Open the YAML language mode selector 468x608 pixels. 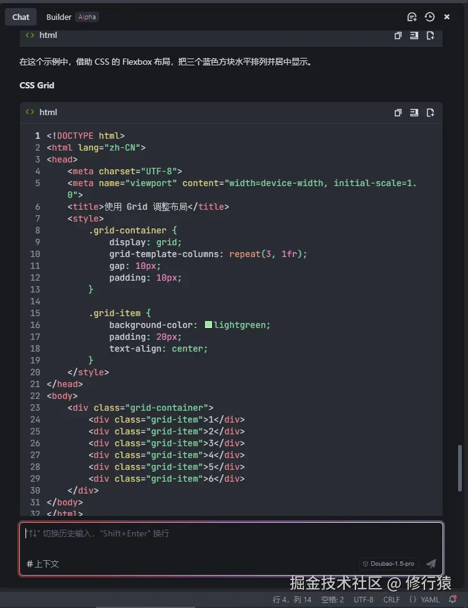coord(424,600)
